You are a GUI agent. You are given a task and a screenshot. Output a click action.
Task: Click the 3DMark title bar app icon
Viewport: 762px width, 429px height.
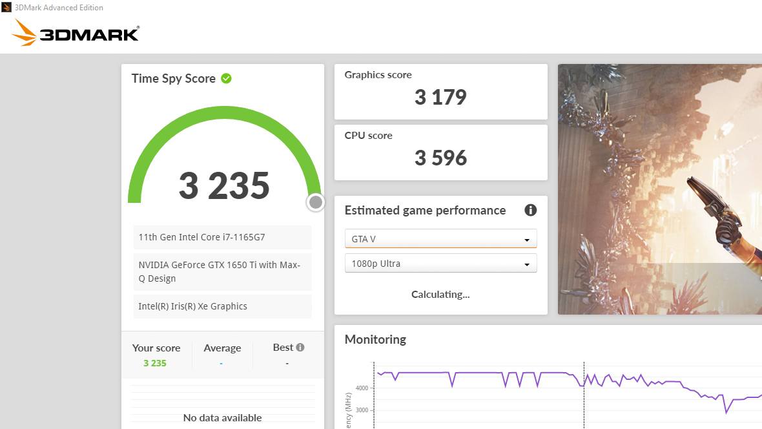tap(6, 7)
